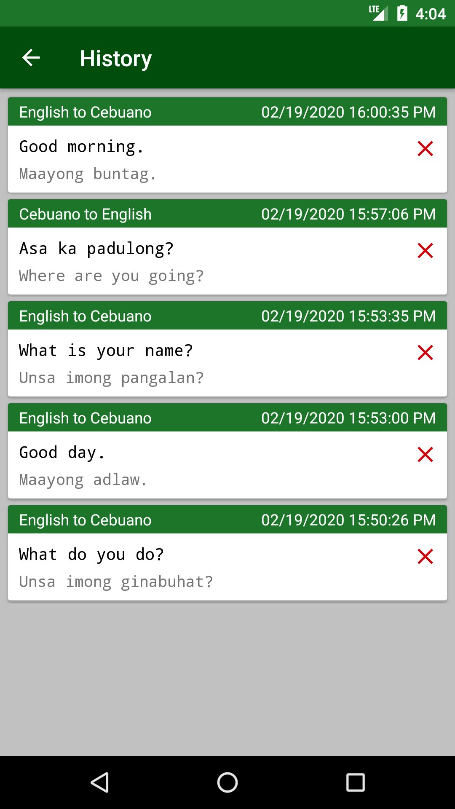Screen dimensions: 455x809
Task: Tap the 'What do you do?' entry
Action: pos(91,555)
